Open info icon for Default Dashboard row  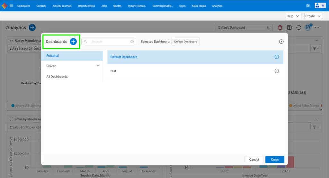(277, 57)
